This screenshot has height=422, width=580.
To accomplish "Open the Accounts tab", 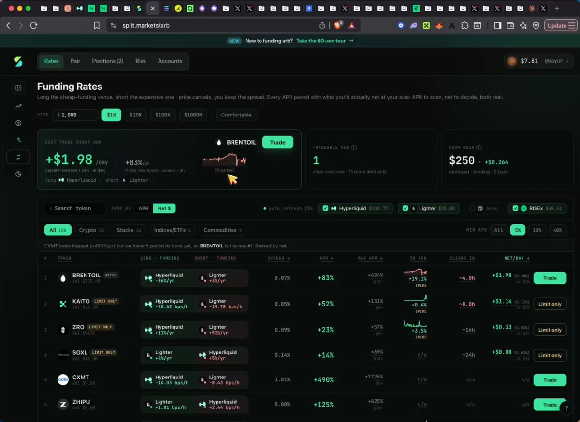I will click(x=170, y=61).
